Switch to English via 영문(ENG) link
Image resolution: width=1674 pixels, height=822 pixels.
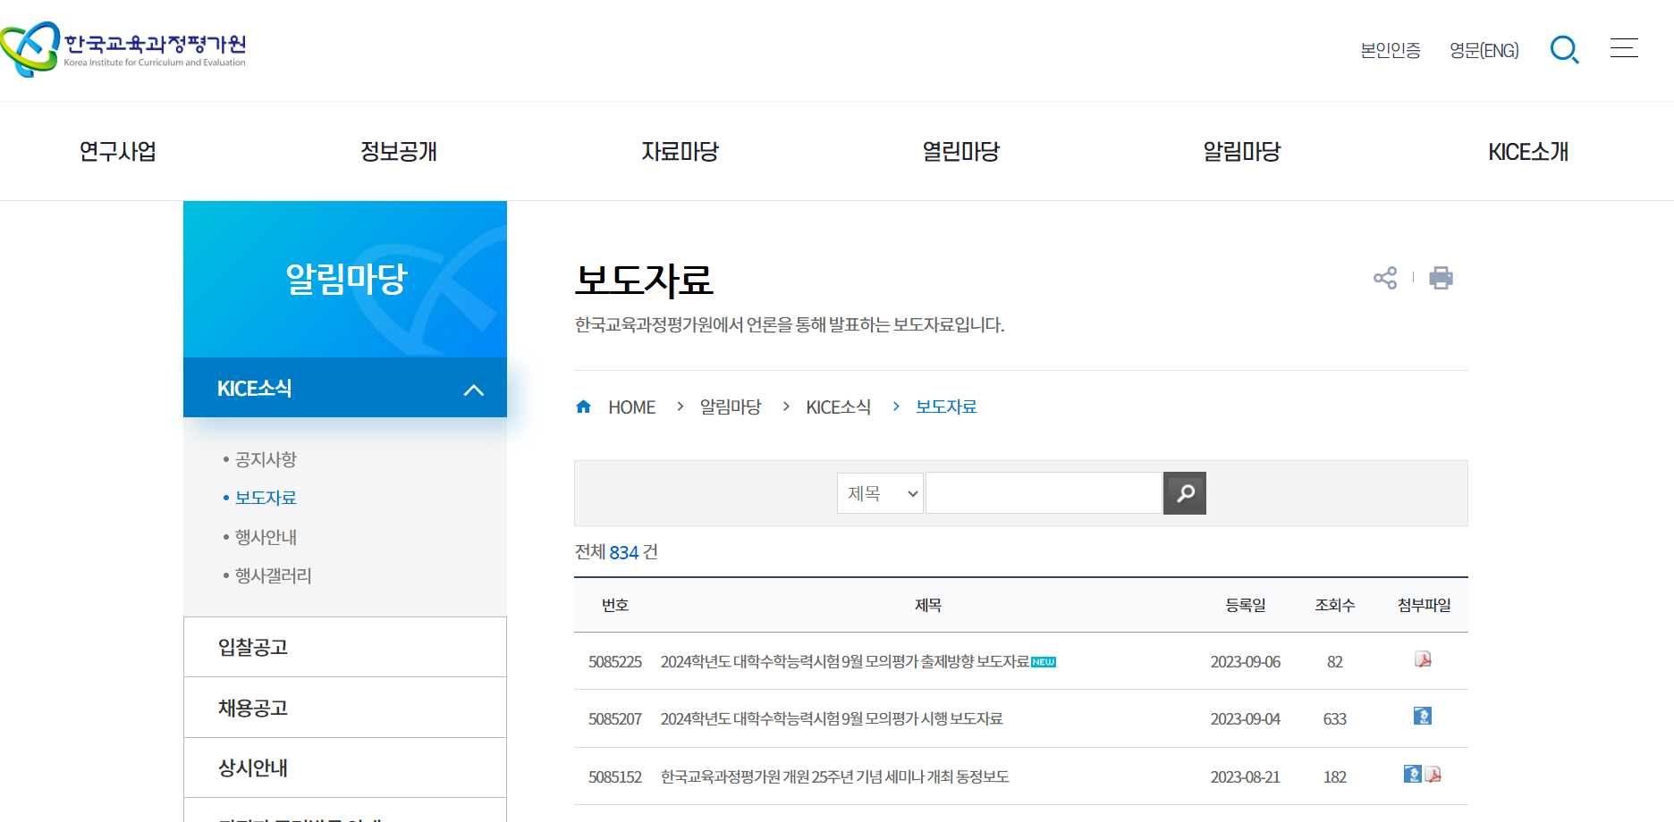pyautogui.click(x=1484, y=50)
